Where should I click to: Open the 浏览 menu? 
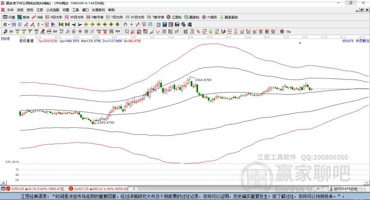click(20, 10)
